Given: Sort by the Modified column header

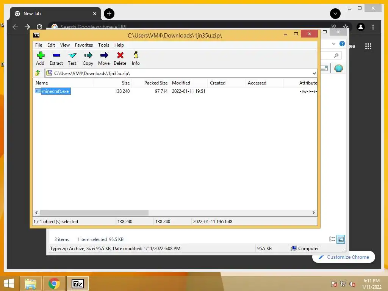Looking at the screenshot, I should [x=189, y=83].
